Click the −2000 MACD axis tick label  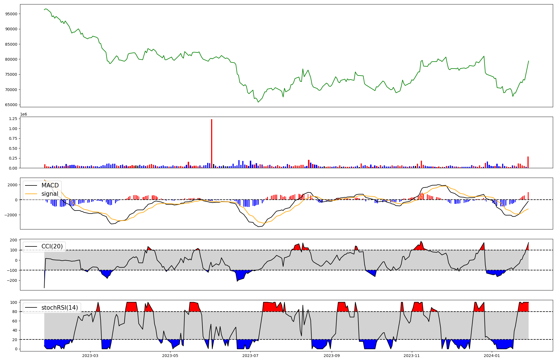point(10,215)
